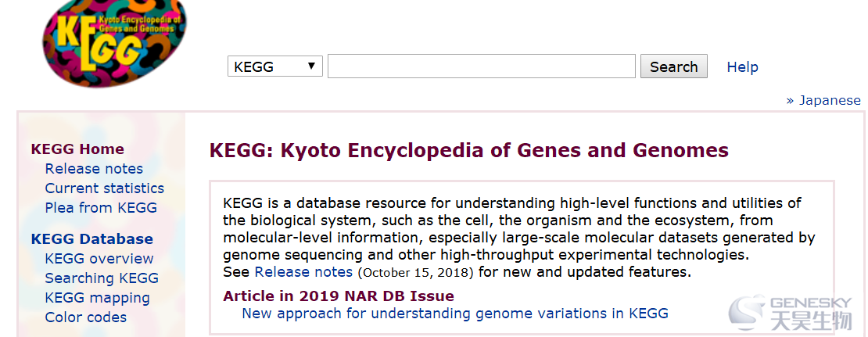Open Release notes link in description
Image resolution: width=868 pixels, height=337 pixels.
(x=303, y=271)
